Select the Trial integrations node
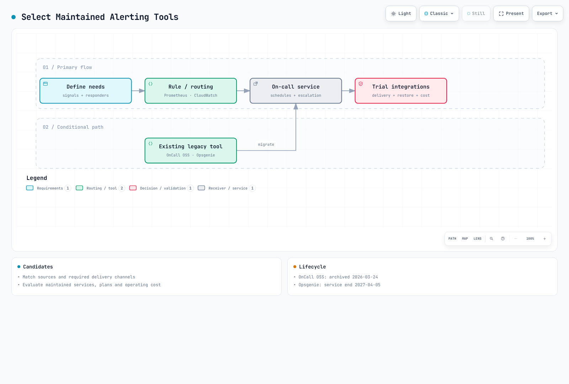Screen dimensions: 569x384 pos(401,91)
